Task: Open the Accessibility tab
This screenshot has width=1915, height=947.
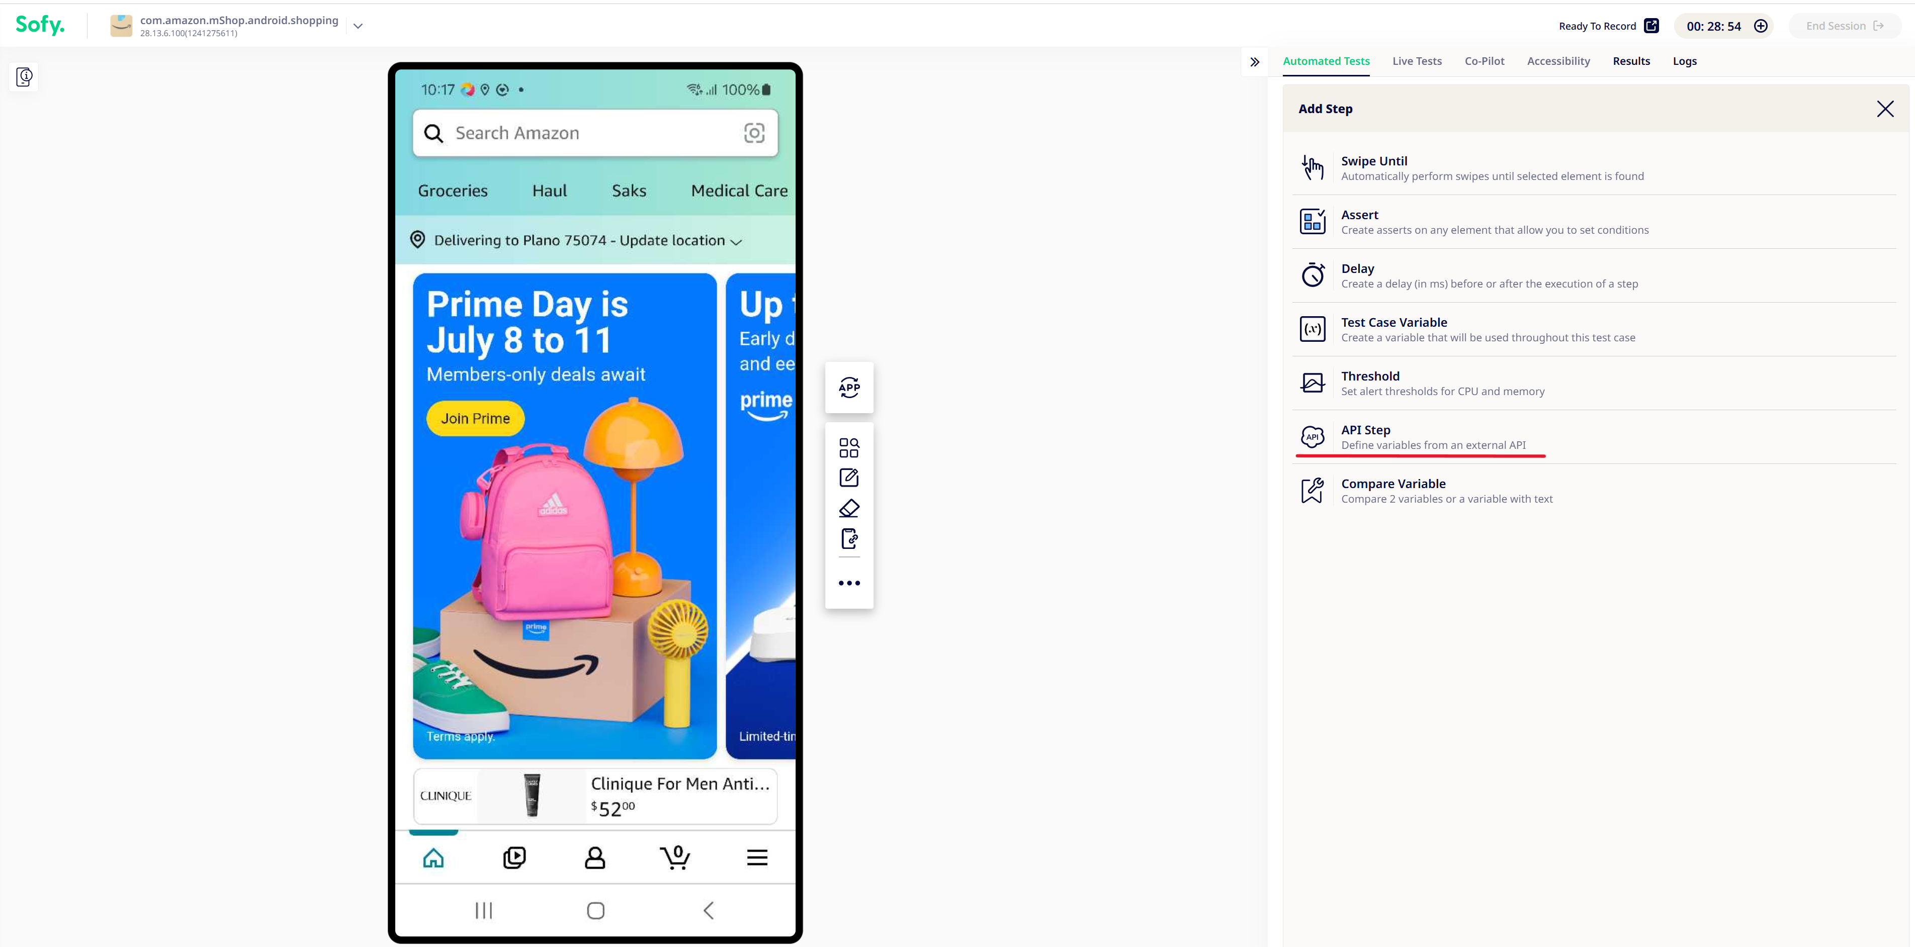Action: click(1558, 62)
